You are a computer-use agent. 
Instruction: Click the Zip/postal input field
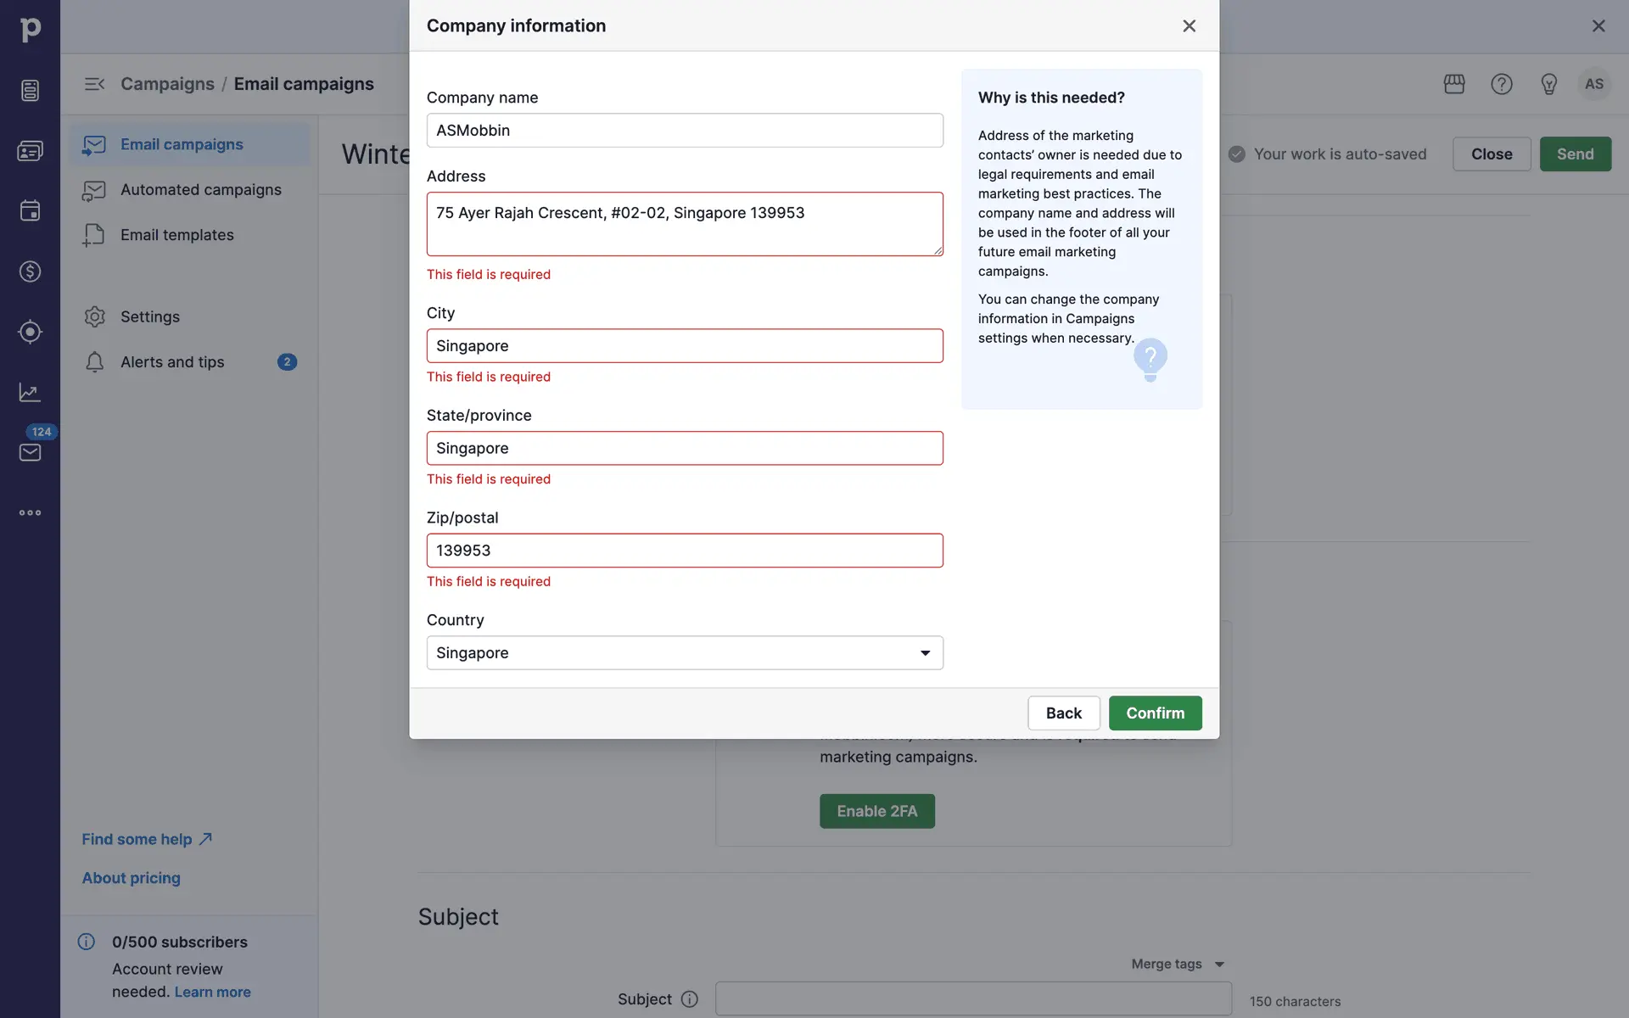coord(684,551)
